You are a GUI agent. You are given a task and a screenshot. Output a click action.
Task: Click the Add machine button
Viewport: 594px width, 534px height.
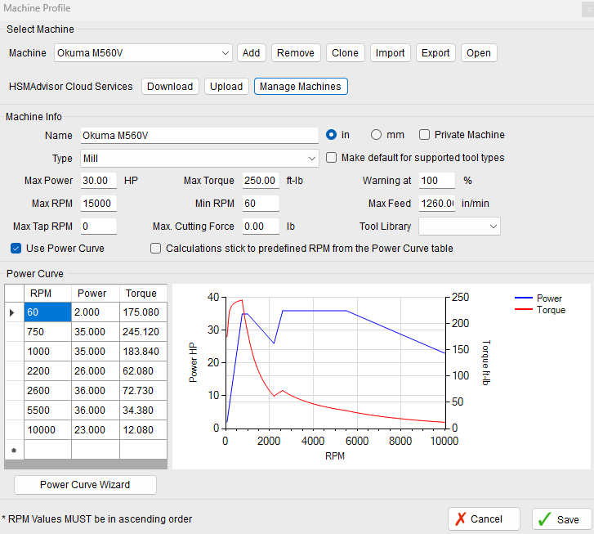[x=251, y=52]
